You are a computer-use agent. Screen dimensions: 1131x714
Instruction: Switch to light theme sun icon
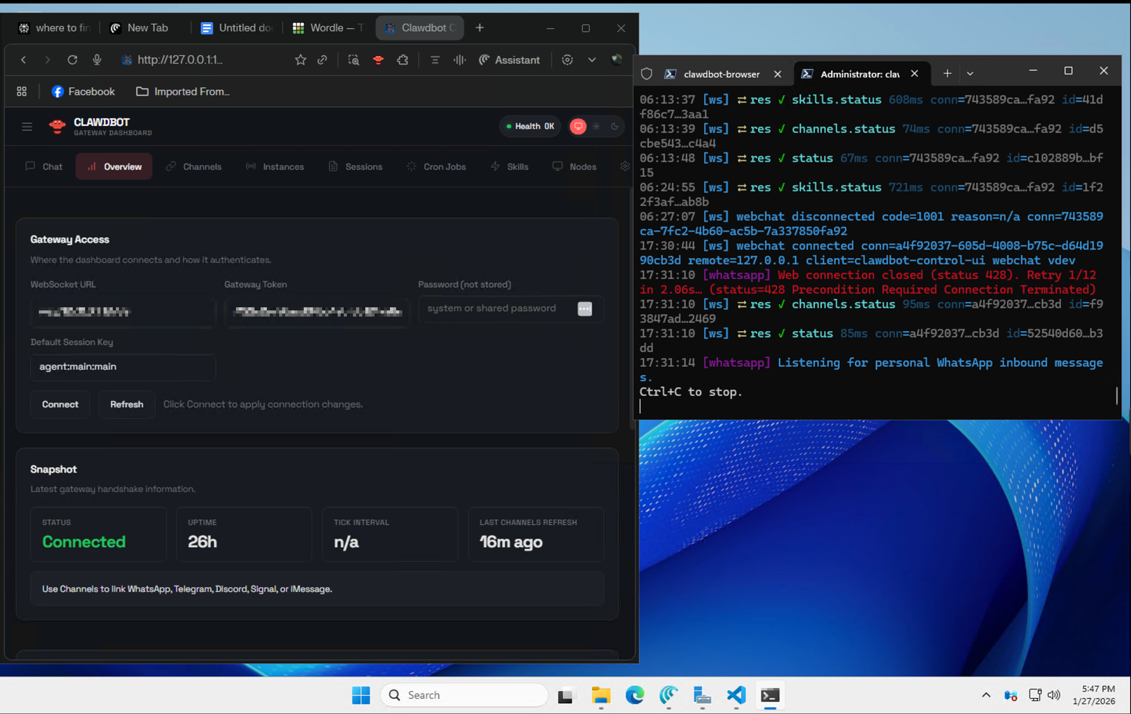(x=596, y=126)
